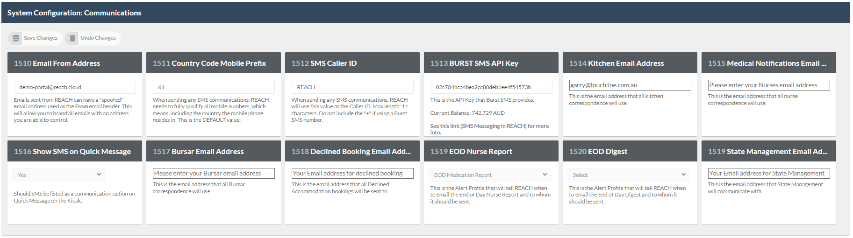Click the Nurses email address input
The width and height of the screenshot is (853, 238).
point(769,85)
